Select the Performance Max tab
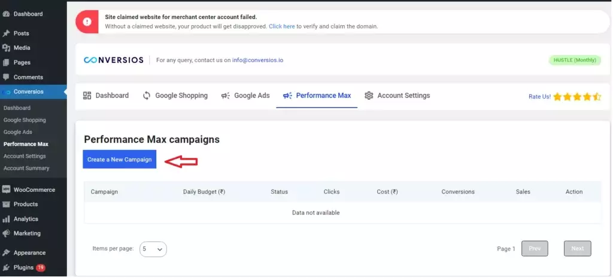613x278 pixels. click(317, 96)
